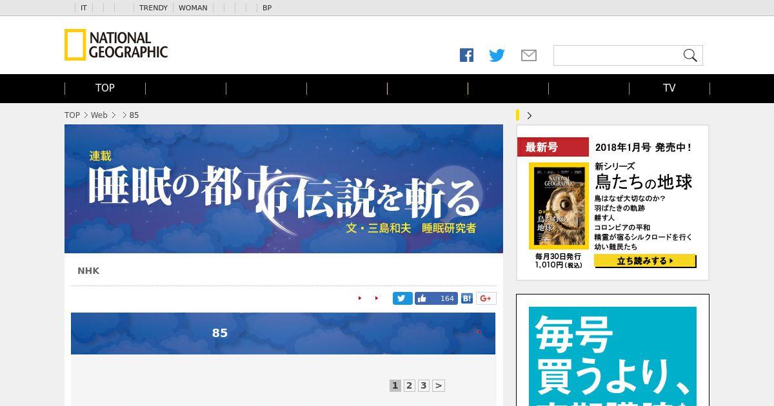Click 鳥はなぜ大切なのか？ line
The width and height of the screenshot is (774, 406).
tap(630, 198)
